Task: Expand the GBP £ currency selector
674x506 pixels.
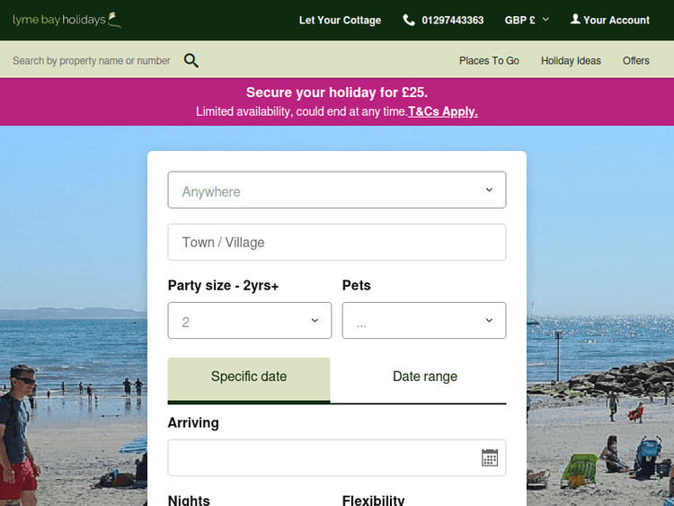Action: [x=527, y=20]
